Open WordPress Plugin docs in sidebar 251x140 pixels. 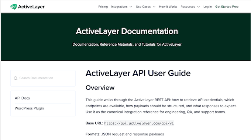(x=29, y=108)
